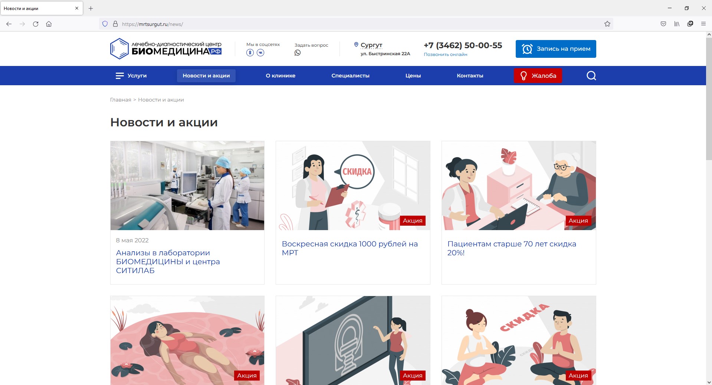Open Пациентам старше 70 лет скидка 20%
Screen dimensions: 712x385
click(x=512, y=248)
